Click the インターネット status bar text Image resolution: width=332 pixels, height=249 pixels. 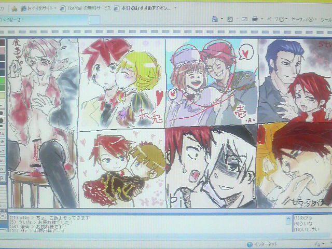point(266,244)
